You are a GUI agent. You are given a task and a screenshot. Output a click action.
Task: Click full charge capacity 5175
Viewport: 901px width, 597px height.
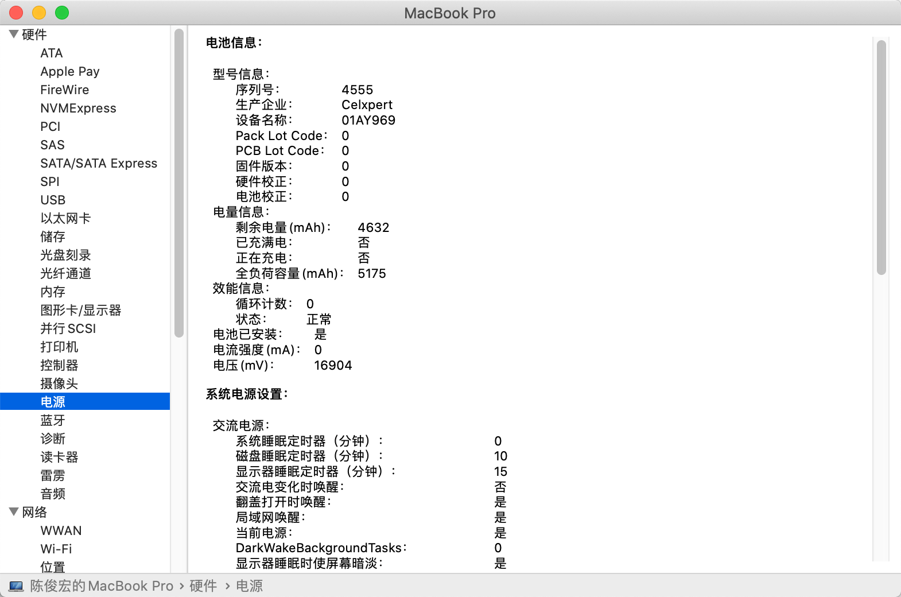coord(372,273)
